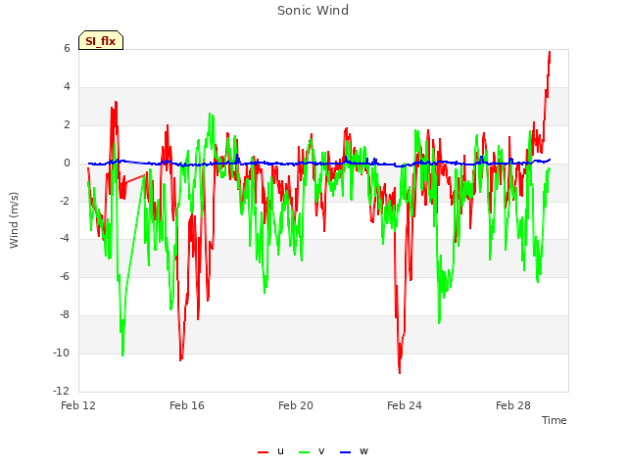Viewport: 627px width, 470px height.
Task: Click the 0 y-axis tick label
Action: [x=67, y=164]
